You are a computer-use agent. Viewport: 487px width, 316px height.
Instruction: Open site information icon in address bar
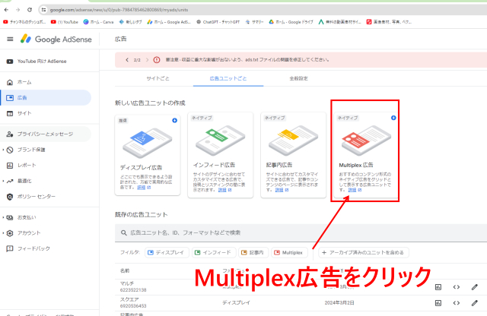[x=43, y=10]
